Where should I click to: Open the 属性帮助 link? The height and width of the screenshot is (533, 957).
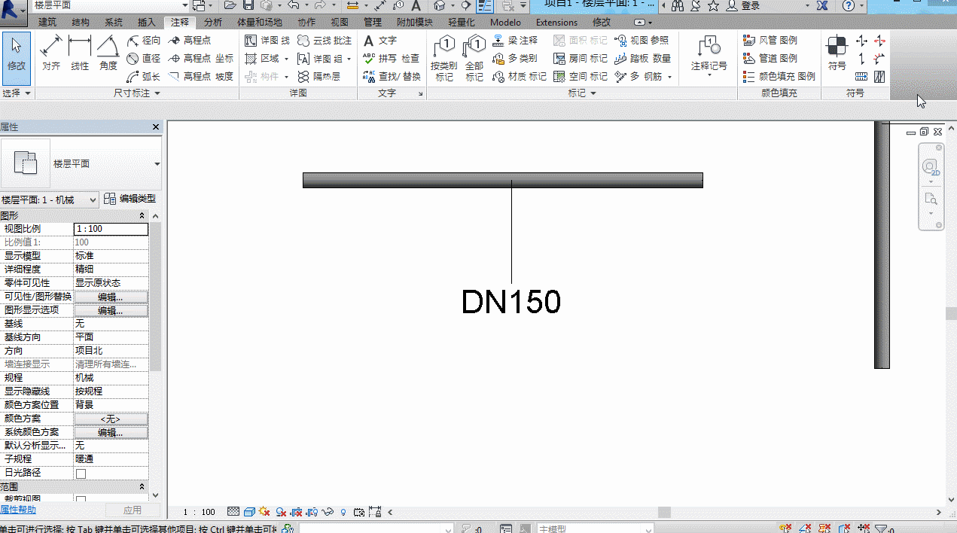pyautogui.click(x=18, y=510)
